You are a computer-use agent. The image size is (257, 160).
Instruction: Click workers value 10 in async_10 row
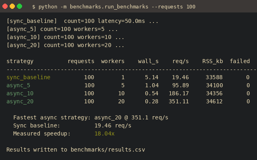121,93
